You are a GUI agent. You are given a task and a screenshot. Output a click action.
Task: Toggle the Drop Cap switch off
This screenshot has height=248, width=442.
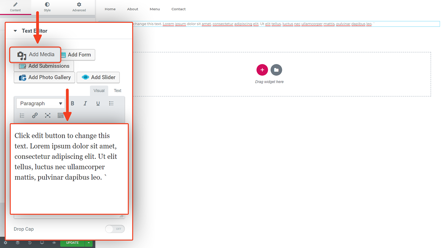[x=115, y=229]
